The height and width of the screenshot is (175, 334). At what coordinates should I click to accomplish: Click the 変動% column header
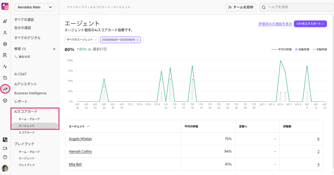(243, 126)
